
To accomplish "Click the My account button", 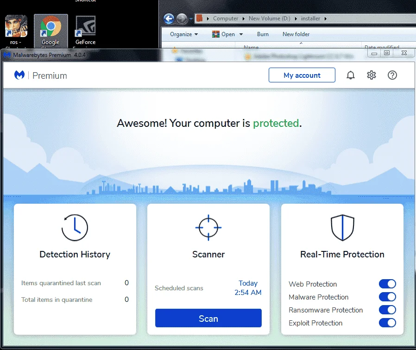I will 302,75.
